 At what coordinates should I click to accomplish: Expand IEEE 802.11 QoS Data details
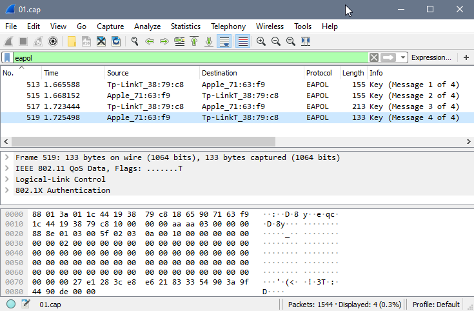pos(6,168)
